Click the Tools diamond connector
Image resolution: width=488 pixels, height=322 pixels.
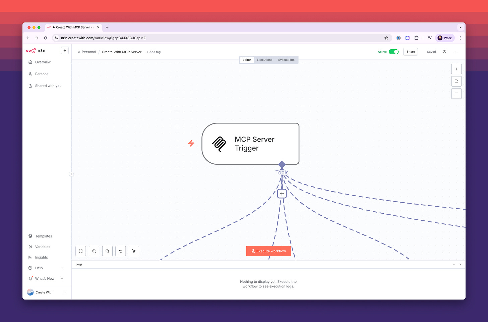[x=282, y=165]
